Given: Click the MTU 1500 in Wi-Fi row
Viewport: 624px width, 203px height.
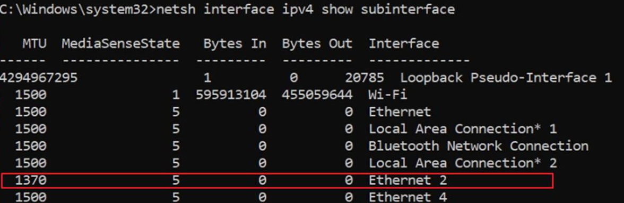Looking at the screenshot, I should tap(31, 95).
